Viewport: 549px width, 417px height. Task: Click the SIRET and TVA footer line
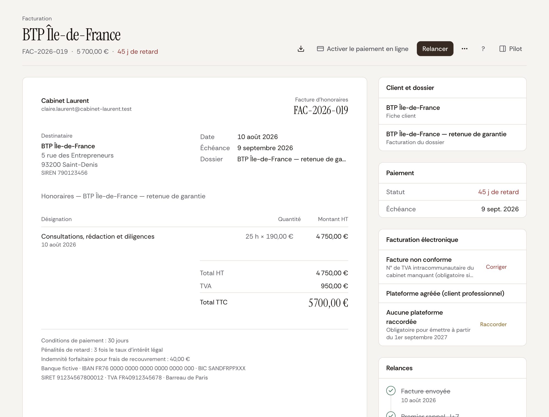pos(124,378)
